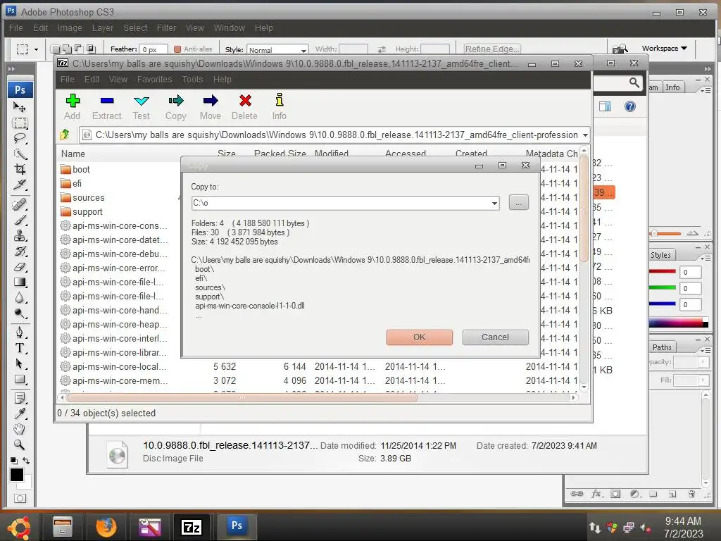Viewport: 721px width, 541px height.
Task: Select the Eraser tool
Action: click(19, 267)
